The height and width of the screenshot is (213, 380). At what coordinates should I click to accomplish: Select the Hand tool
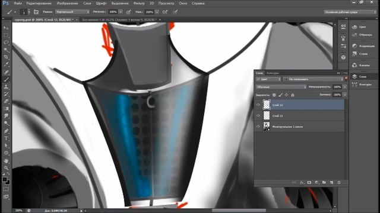pos(6,160)
